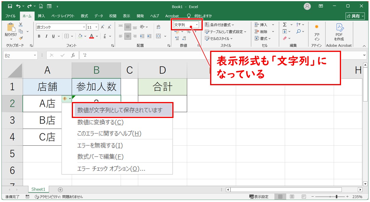Click the Increase Font Size icon
Image resolution: width=370 pixels, height=202 pixels.
(x=103, y=27)
